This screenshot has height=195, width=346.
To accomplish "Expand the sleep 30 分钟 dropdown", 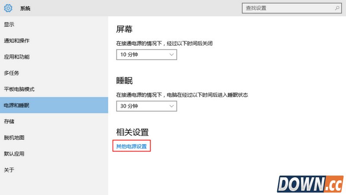I will pyautogui.click(x=147, y=106).
